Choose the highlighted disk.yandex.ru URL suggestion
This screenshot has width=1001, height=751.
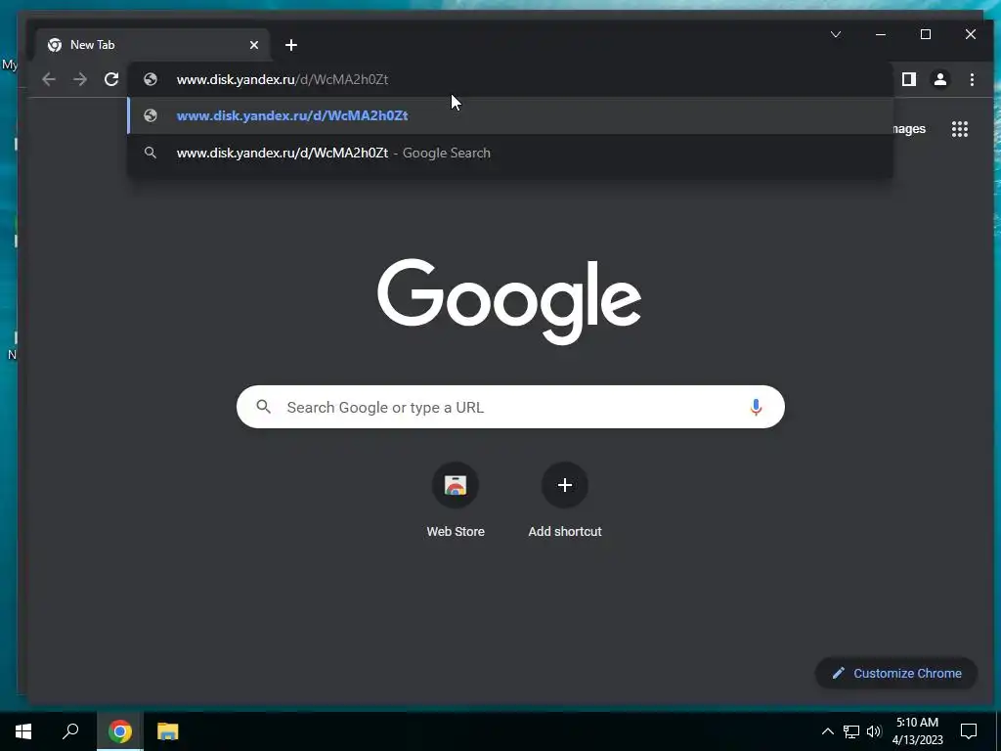tap(510, 115)
